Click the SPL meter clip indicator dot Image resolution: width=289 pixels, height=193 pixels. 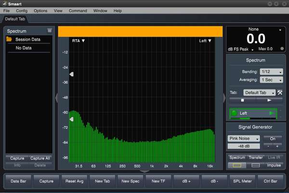point(282,48)
